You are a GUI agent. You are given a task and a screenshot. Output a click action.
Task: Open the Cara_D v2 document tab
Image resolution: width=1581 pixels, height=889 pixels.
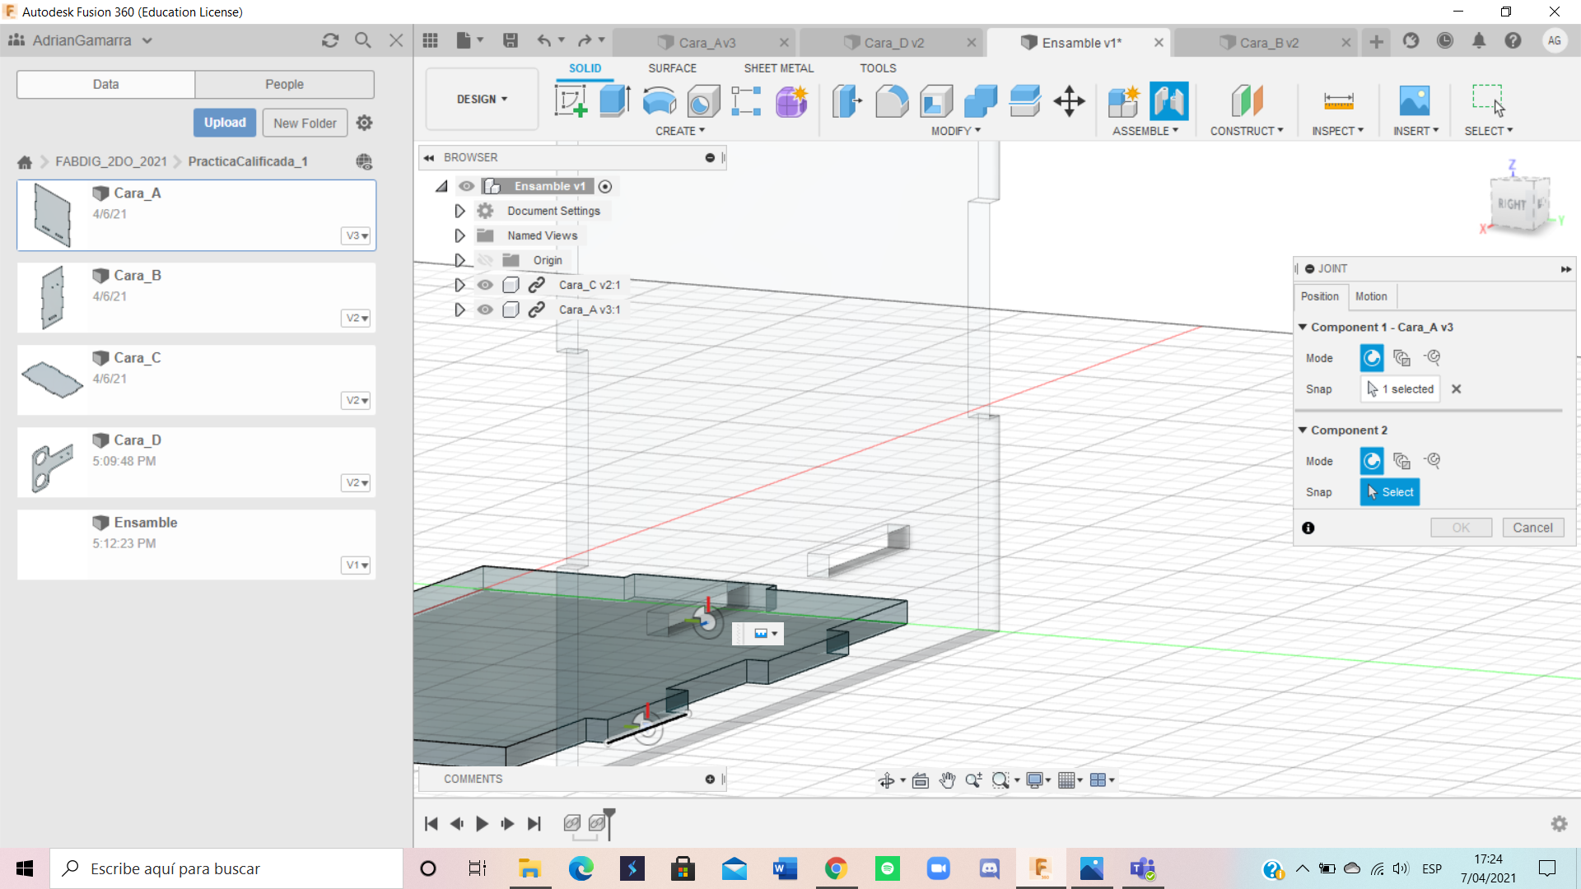coord(893,43)
